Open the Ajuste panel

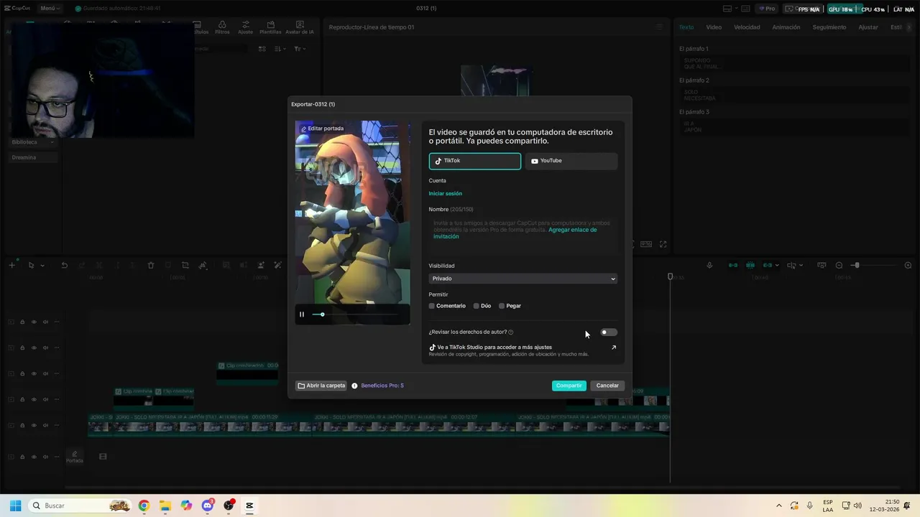(x=245, y=28)
